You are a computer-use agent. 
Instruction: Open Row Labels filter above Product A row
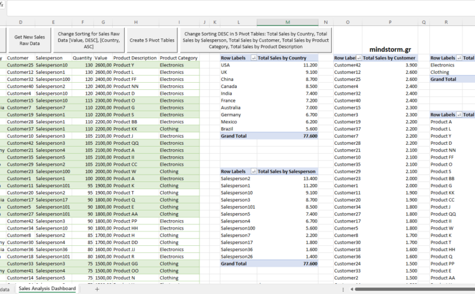[x=459, y=114]
